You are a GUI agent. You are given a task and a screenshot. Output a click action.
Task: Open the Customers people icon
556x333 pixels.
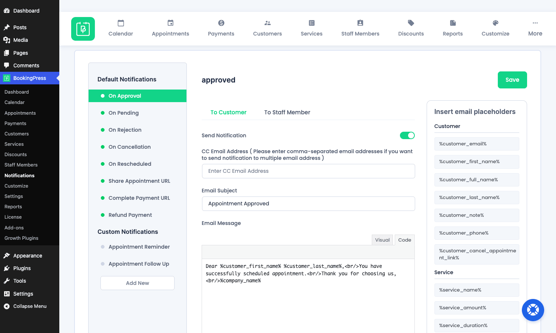click(x=268, y=23)
